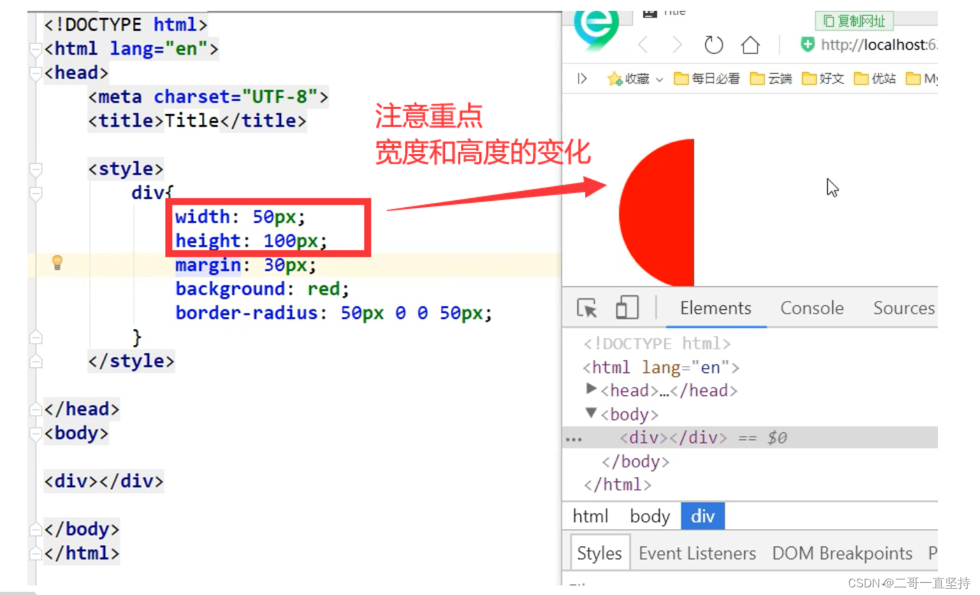The width and height of the screenshot is (980, 595).
Task: Click the closing </body> line in DOM tree
Action: pyautogui.click(x=635, y=461)
